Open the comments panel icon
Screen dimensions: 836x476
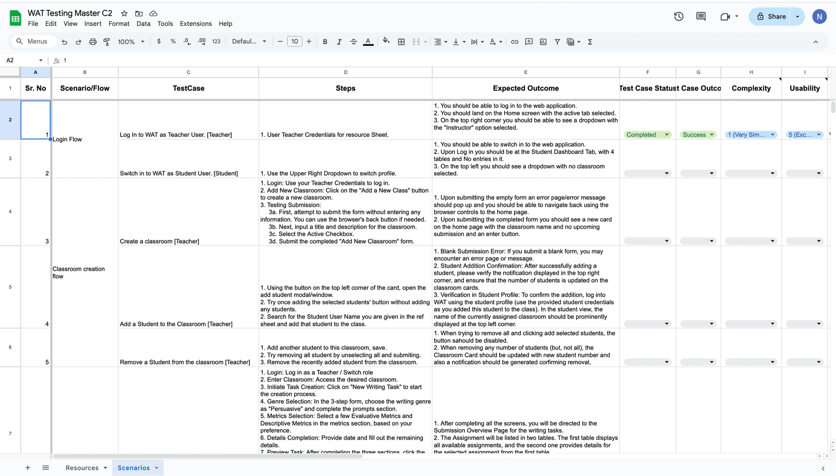pos(701,16)
